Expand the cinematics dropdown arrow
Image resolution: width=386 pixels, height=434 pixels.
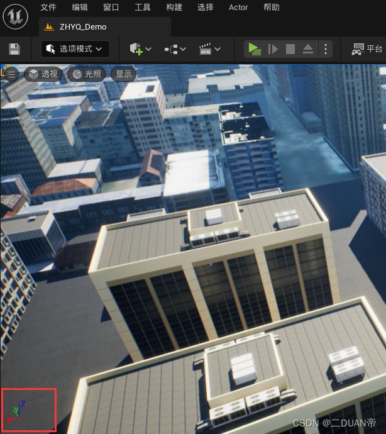pyautogui.click(x=218, y=49)
